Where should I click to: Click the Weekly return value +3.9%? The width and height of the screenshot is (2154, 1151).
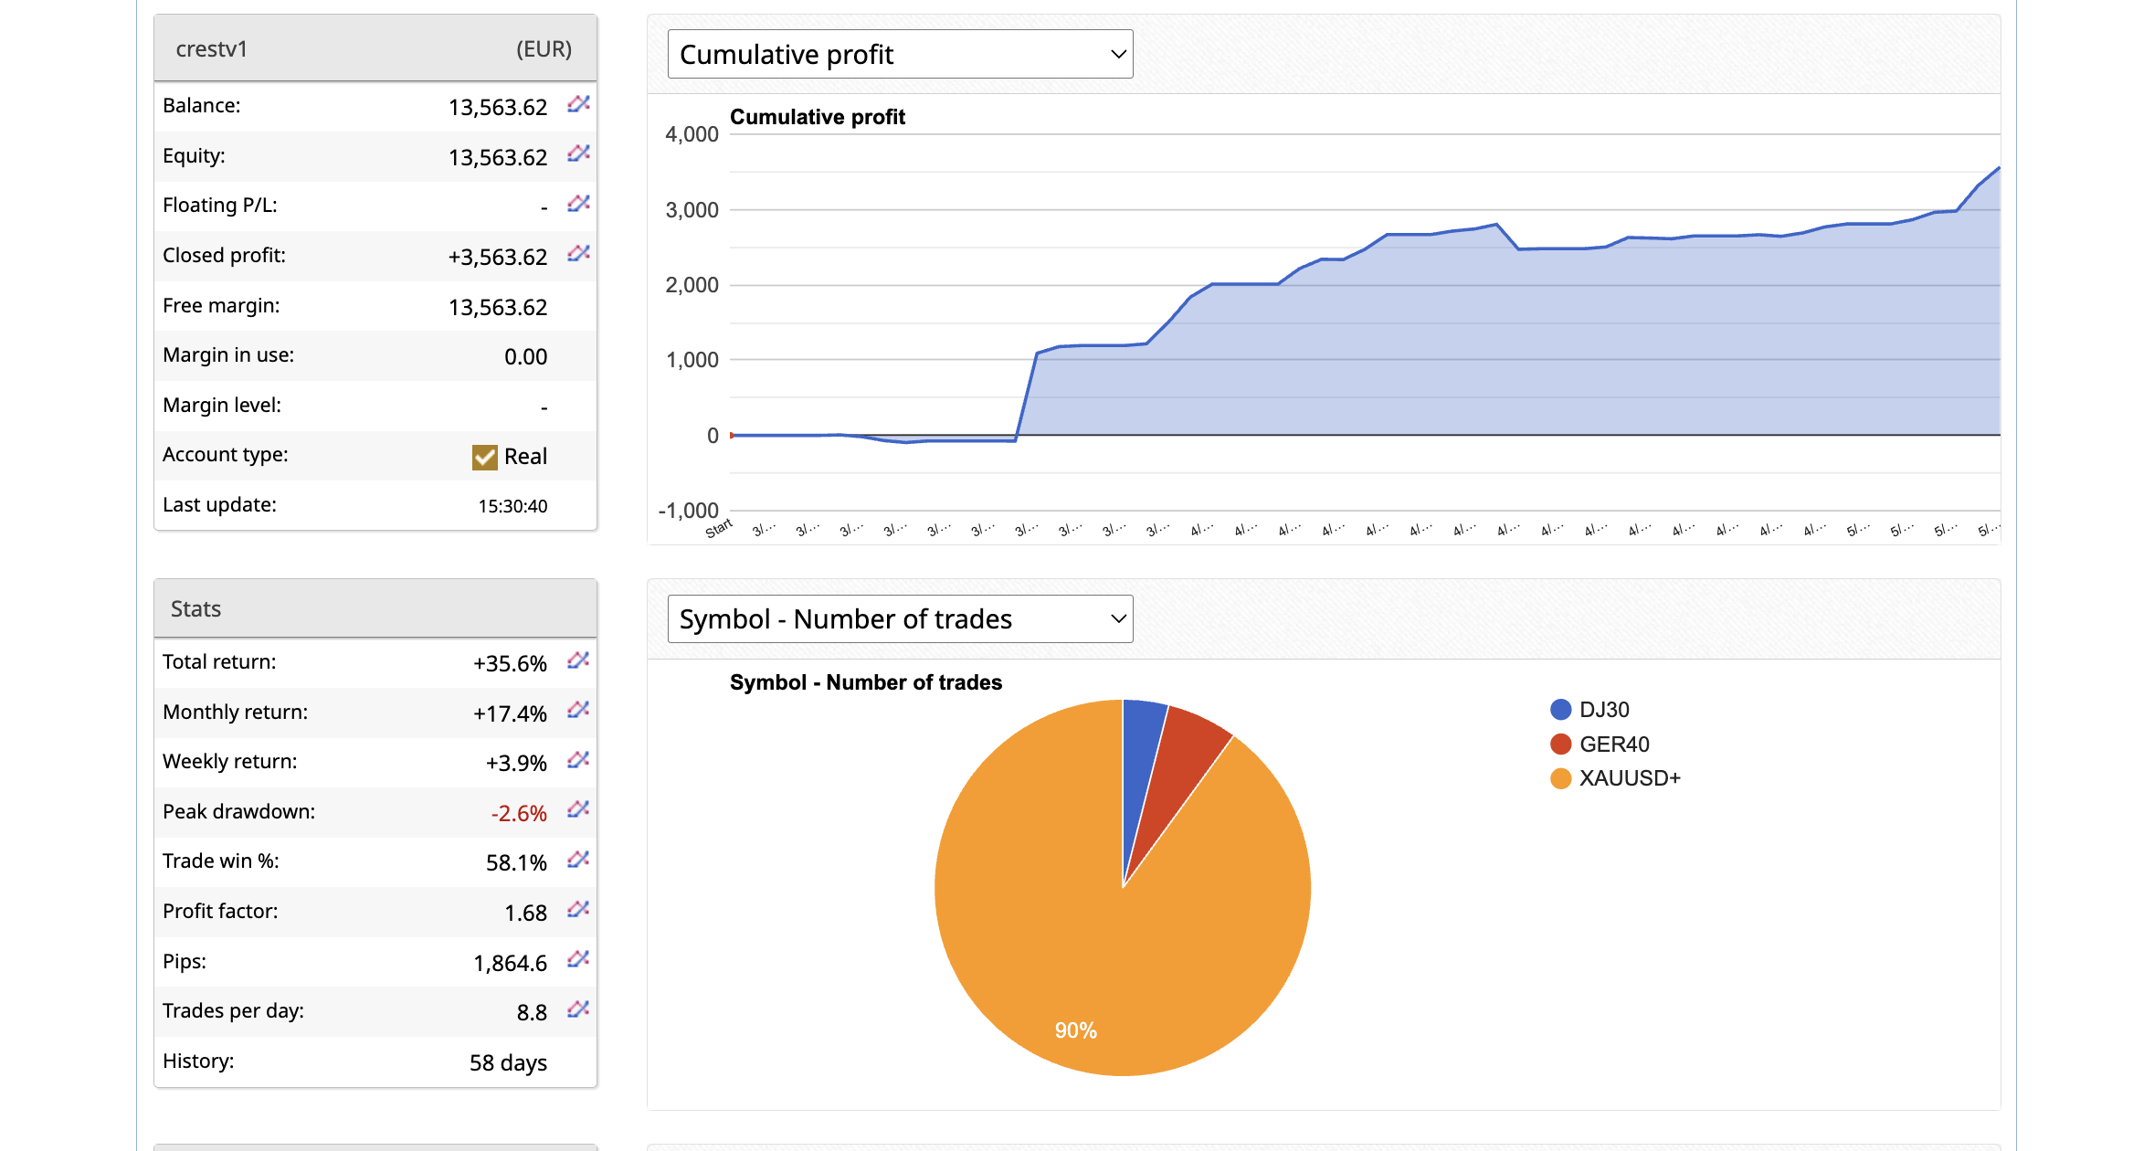point(516,763)
